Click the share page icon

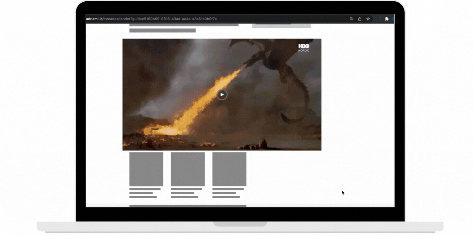point(360,19)
